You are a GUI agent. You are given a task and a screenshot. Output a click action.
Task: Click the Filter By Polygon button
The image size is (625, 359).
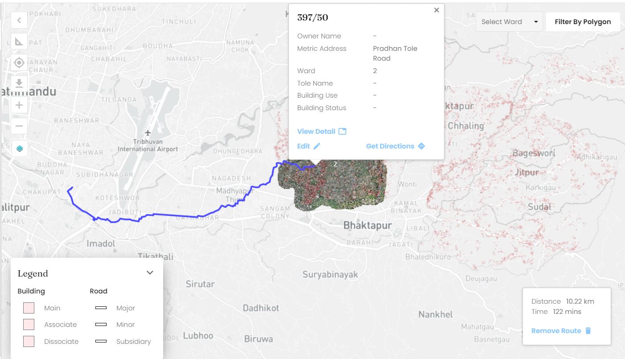[x=583, y=22]
